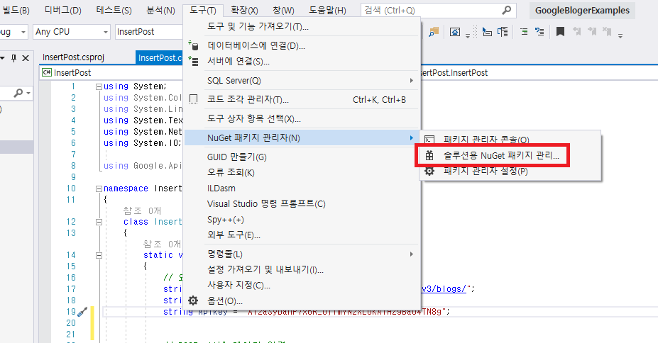Click the 서버에 연결 server icon
658x343 pixels.
pyautogui.click(x=193, y=61)
